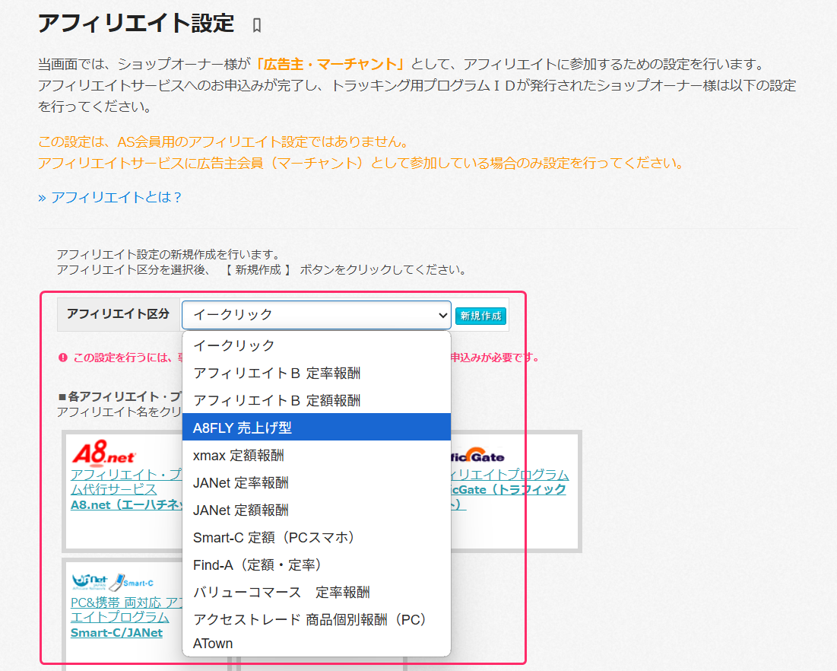The image size is (837, 671).
Task: Click the Smart-C logo image
Action: pos(113,582)
